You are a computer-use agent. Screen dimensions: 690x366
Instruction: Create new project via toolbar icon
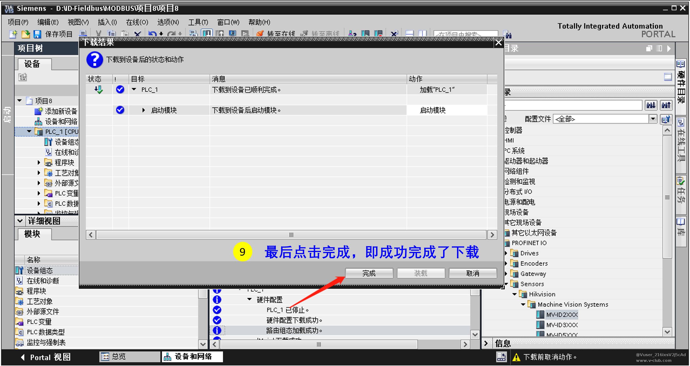(13, 34)
